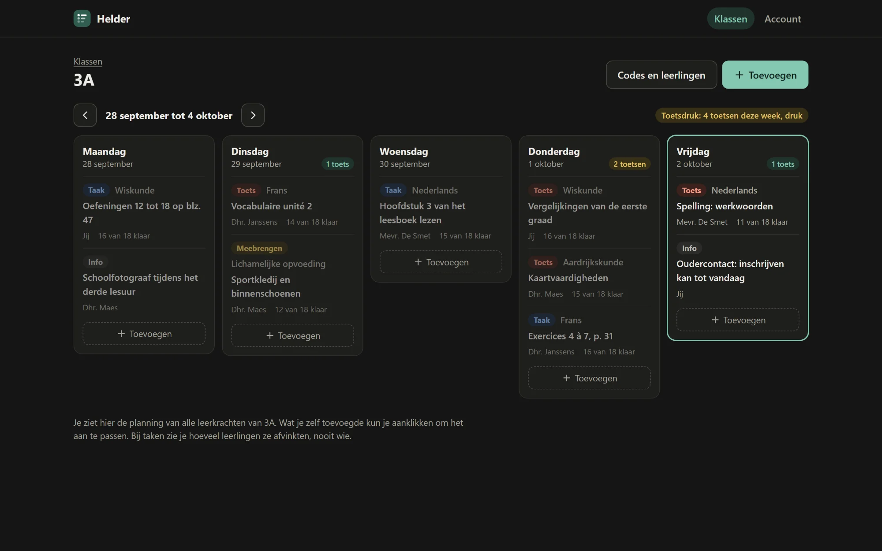Click the Maandag day heading
The width and height of the screenshot is (882, 551).
(x=105, y=151)
